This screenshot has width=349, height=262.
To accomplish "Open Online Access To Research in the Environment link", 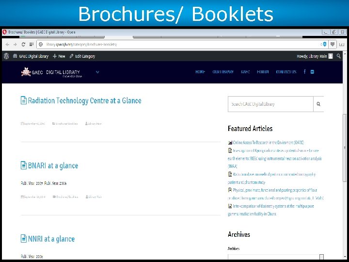I will (x=268, y=143).
